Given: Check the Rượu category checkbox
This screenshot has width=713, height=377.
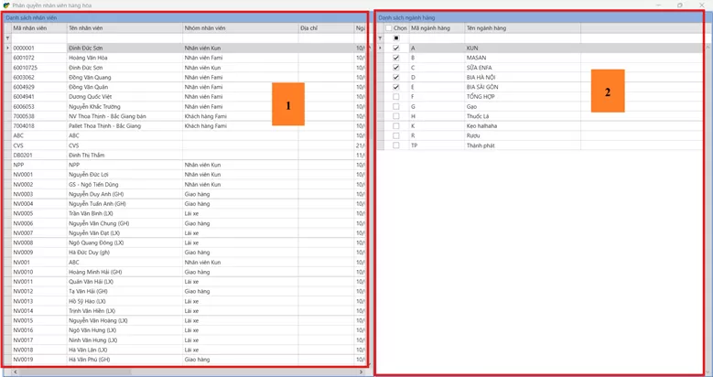Looking at the screenshot, I should pos(396,135).
